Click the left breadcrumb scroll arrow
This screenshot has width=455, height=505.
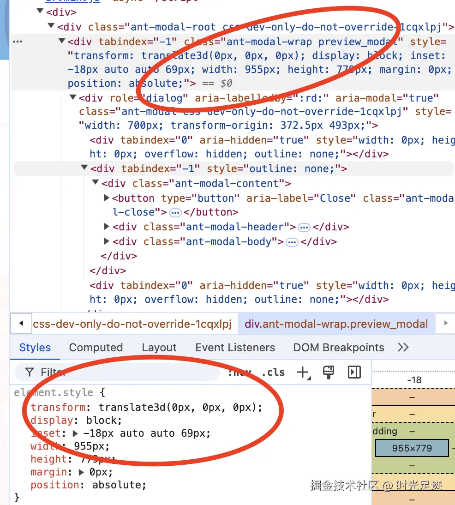coord(21,324)
